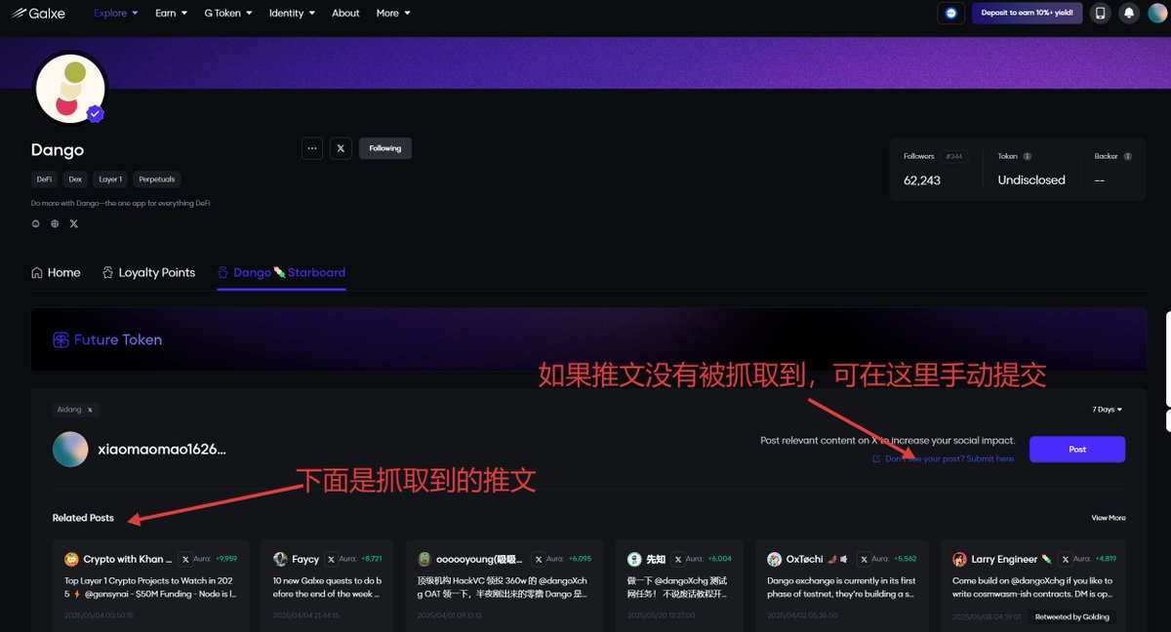Viewport: 1171px width, 632px height.
Task: Click the globe website icon under the description
Action: 55,223
